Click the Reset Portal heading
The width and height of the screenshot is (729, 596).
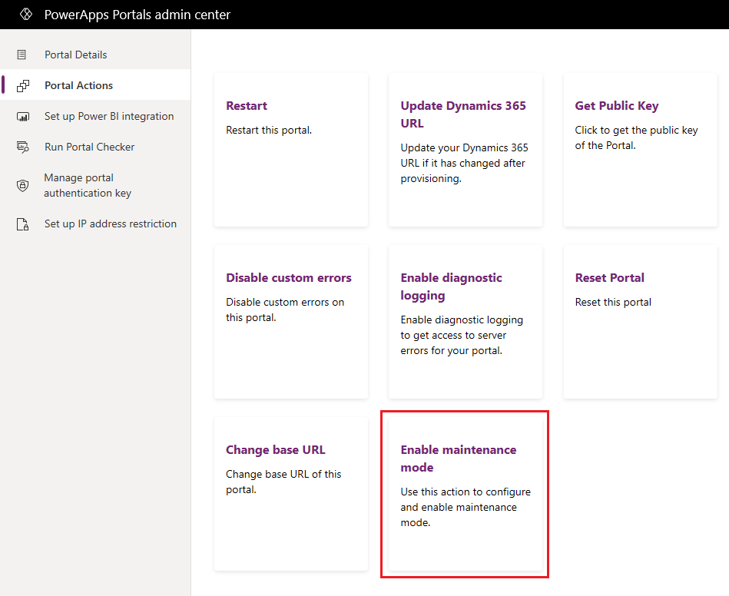click(x=609, y=277)
